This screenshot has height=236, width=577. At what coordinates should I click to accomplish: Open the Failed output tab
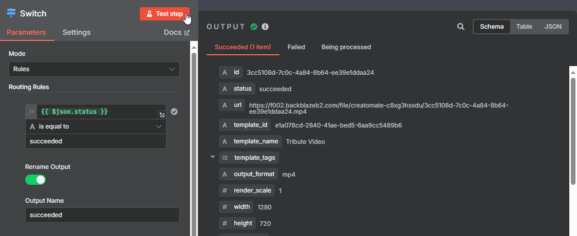296,47
